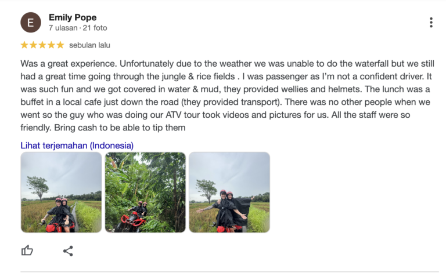Click the first yellow rating star
Image resolution: width=446 pixels, height=276 pixels.
[24, 45]
